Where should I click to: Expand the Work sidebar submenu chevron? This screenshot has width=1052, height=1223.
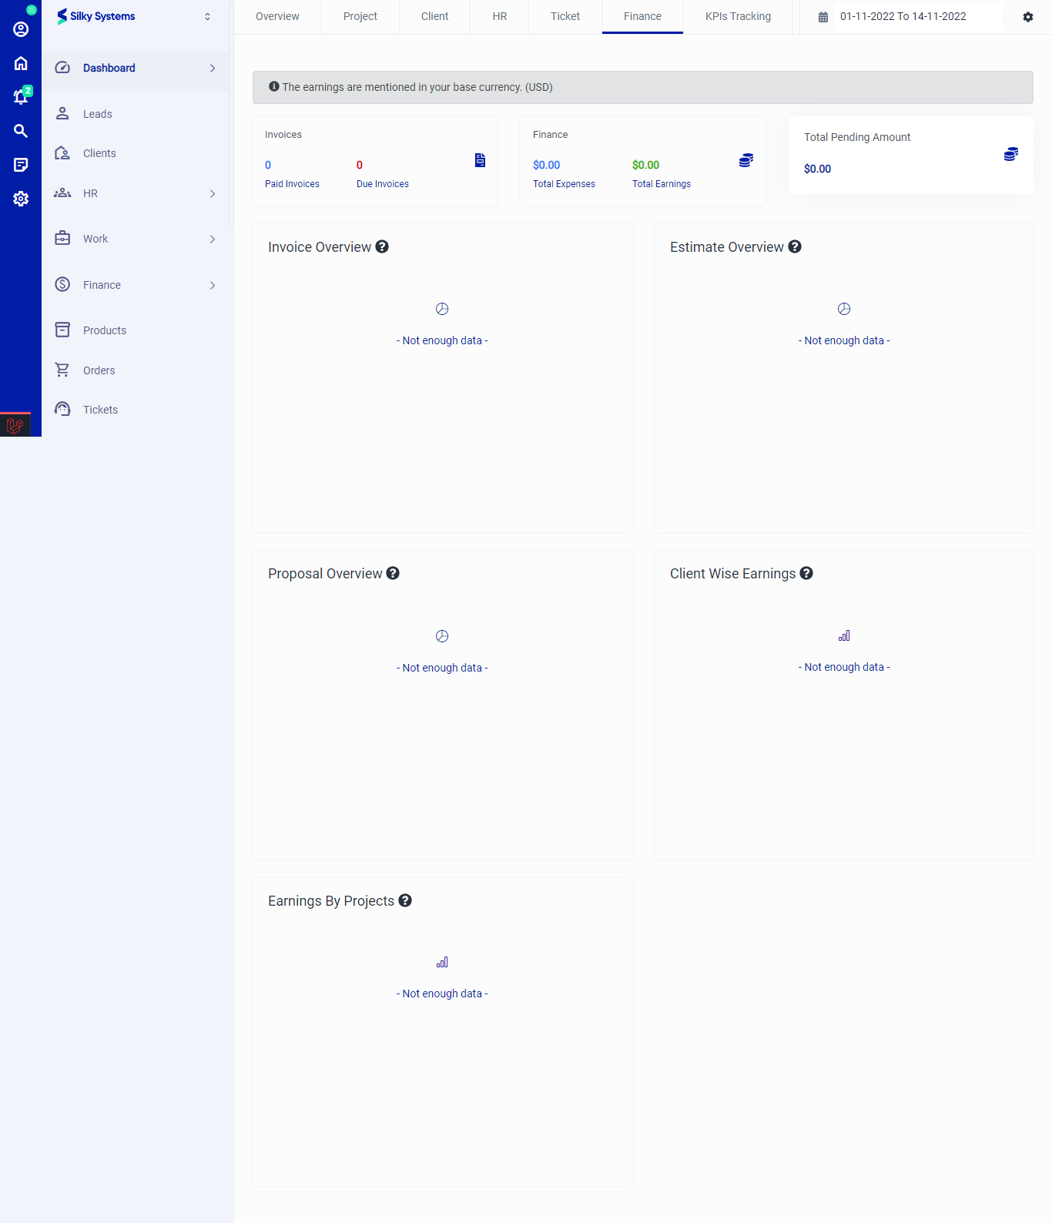click(213, 240)
